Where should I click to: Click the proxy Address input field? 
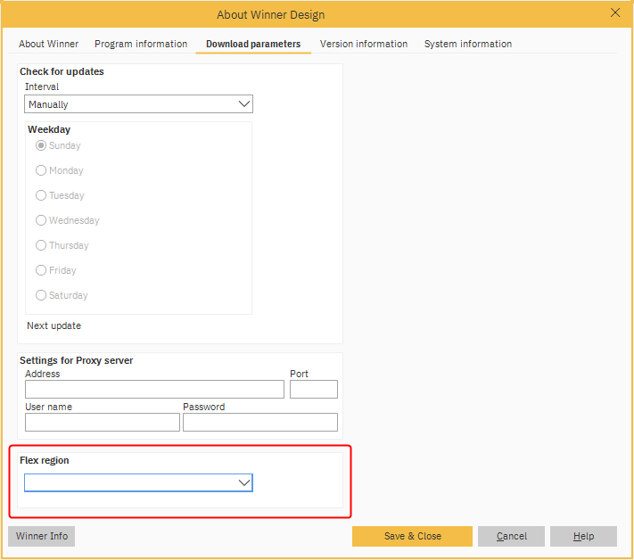[x=154, y=390]
